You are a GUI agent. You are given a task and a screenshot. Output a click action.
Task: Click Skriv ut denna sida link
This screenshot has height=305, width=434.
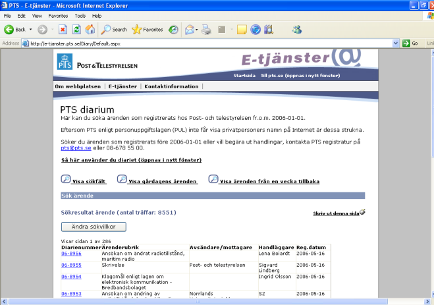pyautogui.click(x=336, y=213)
